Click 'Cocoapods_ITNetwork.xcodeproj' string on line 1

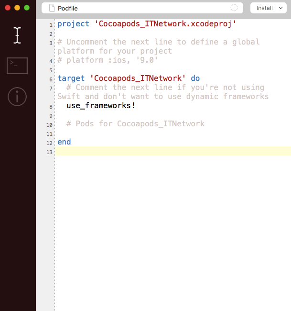[165, 24]
